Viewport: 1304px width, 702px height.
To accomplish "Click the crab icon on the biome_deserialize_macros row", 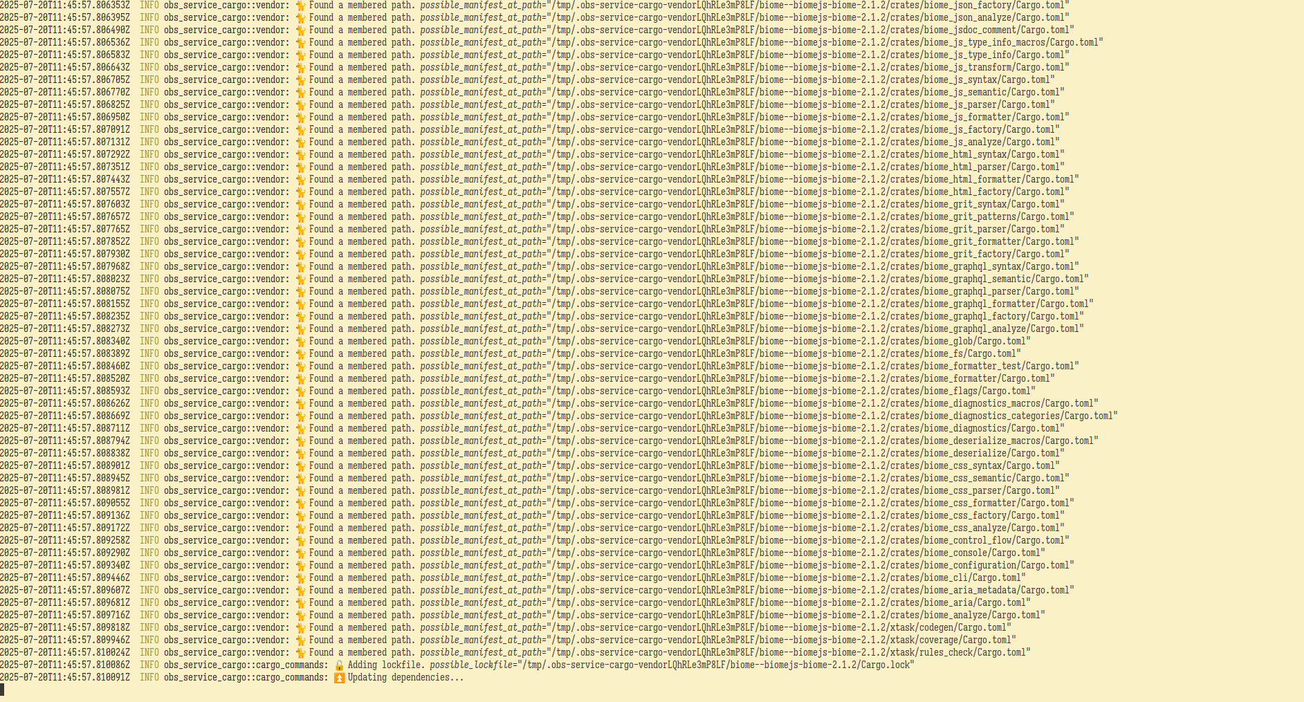I will [300, 441].
